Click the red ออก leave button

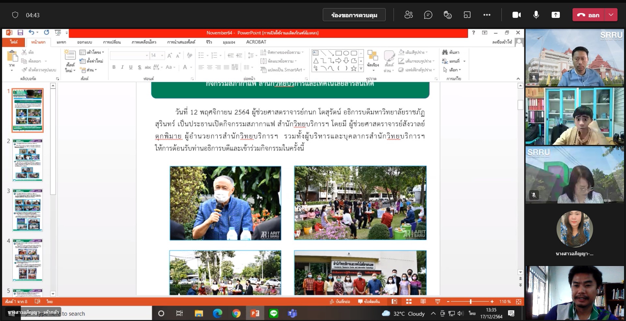pyautogui.click(x=589, y=15)
